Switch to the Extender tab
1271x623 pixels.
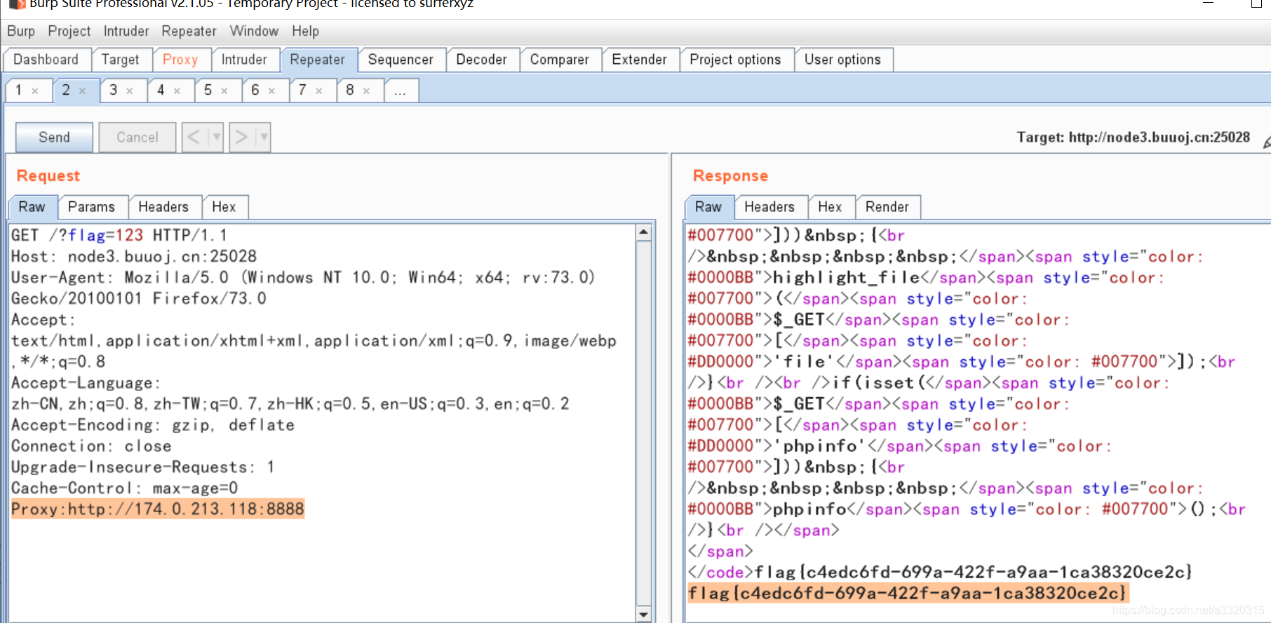[639, 60]
